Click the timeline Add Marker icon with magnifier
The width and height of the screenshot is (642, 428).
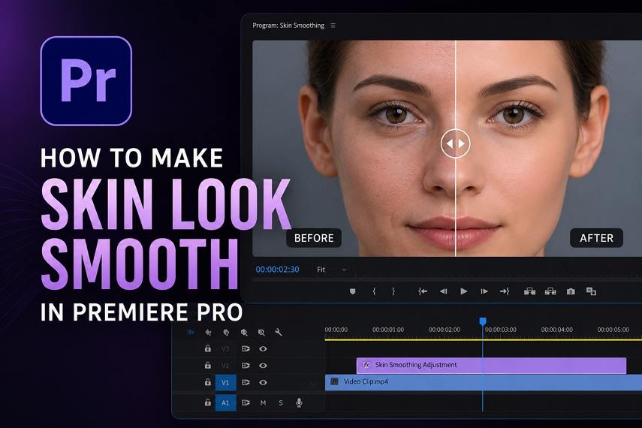(x=244, y=332)
